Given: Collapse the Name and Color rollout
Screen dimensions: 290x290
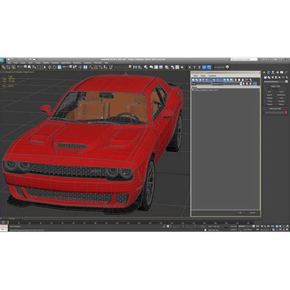Looking at the screenshot, I should (275, 108).
